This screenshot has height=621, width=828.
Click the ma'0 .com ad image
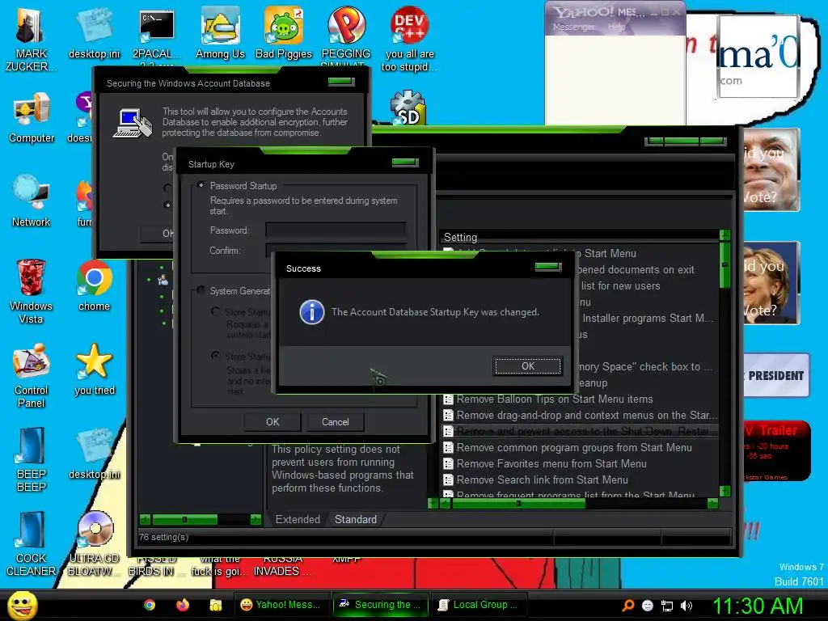(758, 57)
